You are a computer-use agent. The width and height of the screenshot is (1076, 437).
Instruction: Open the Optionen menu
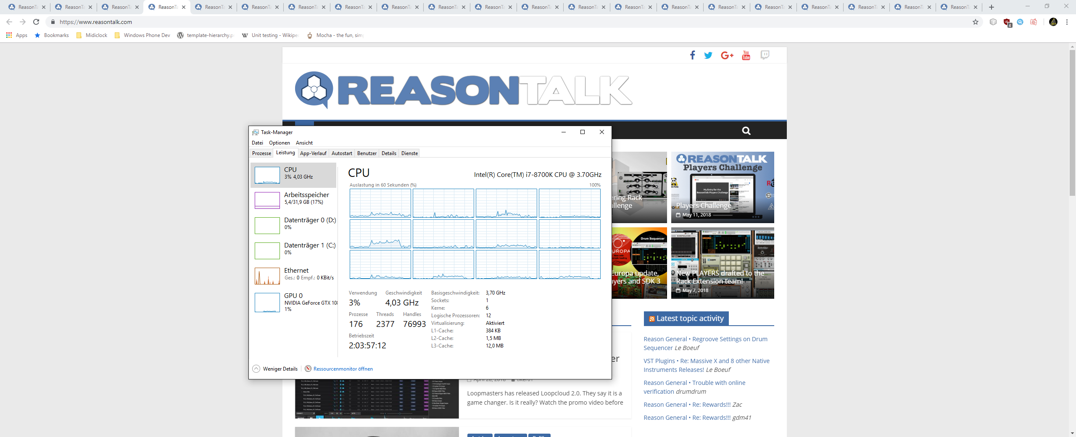tap(279, 143)
